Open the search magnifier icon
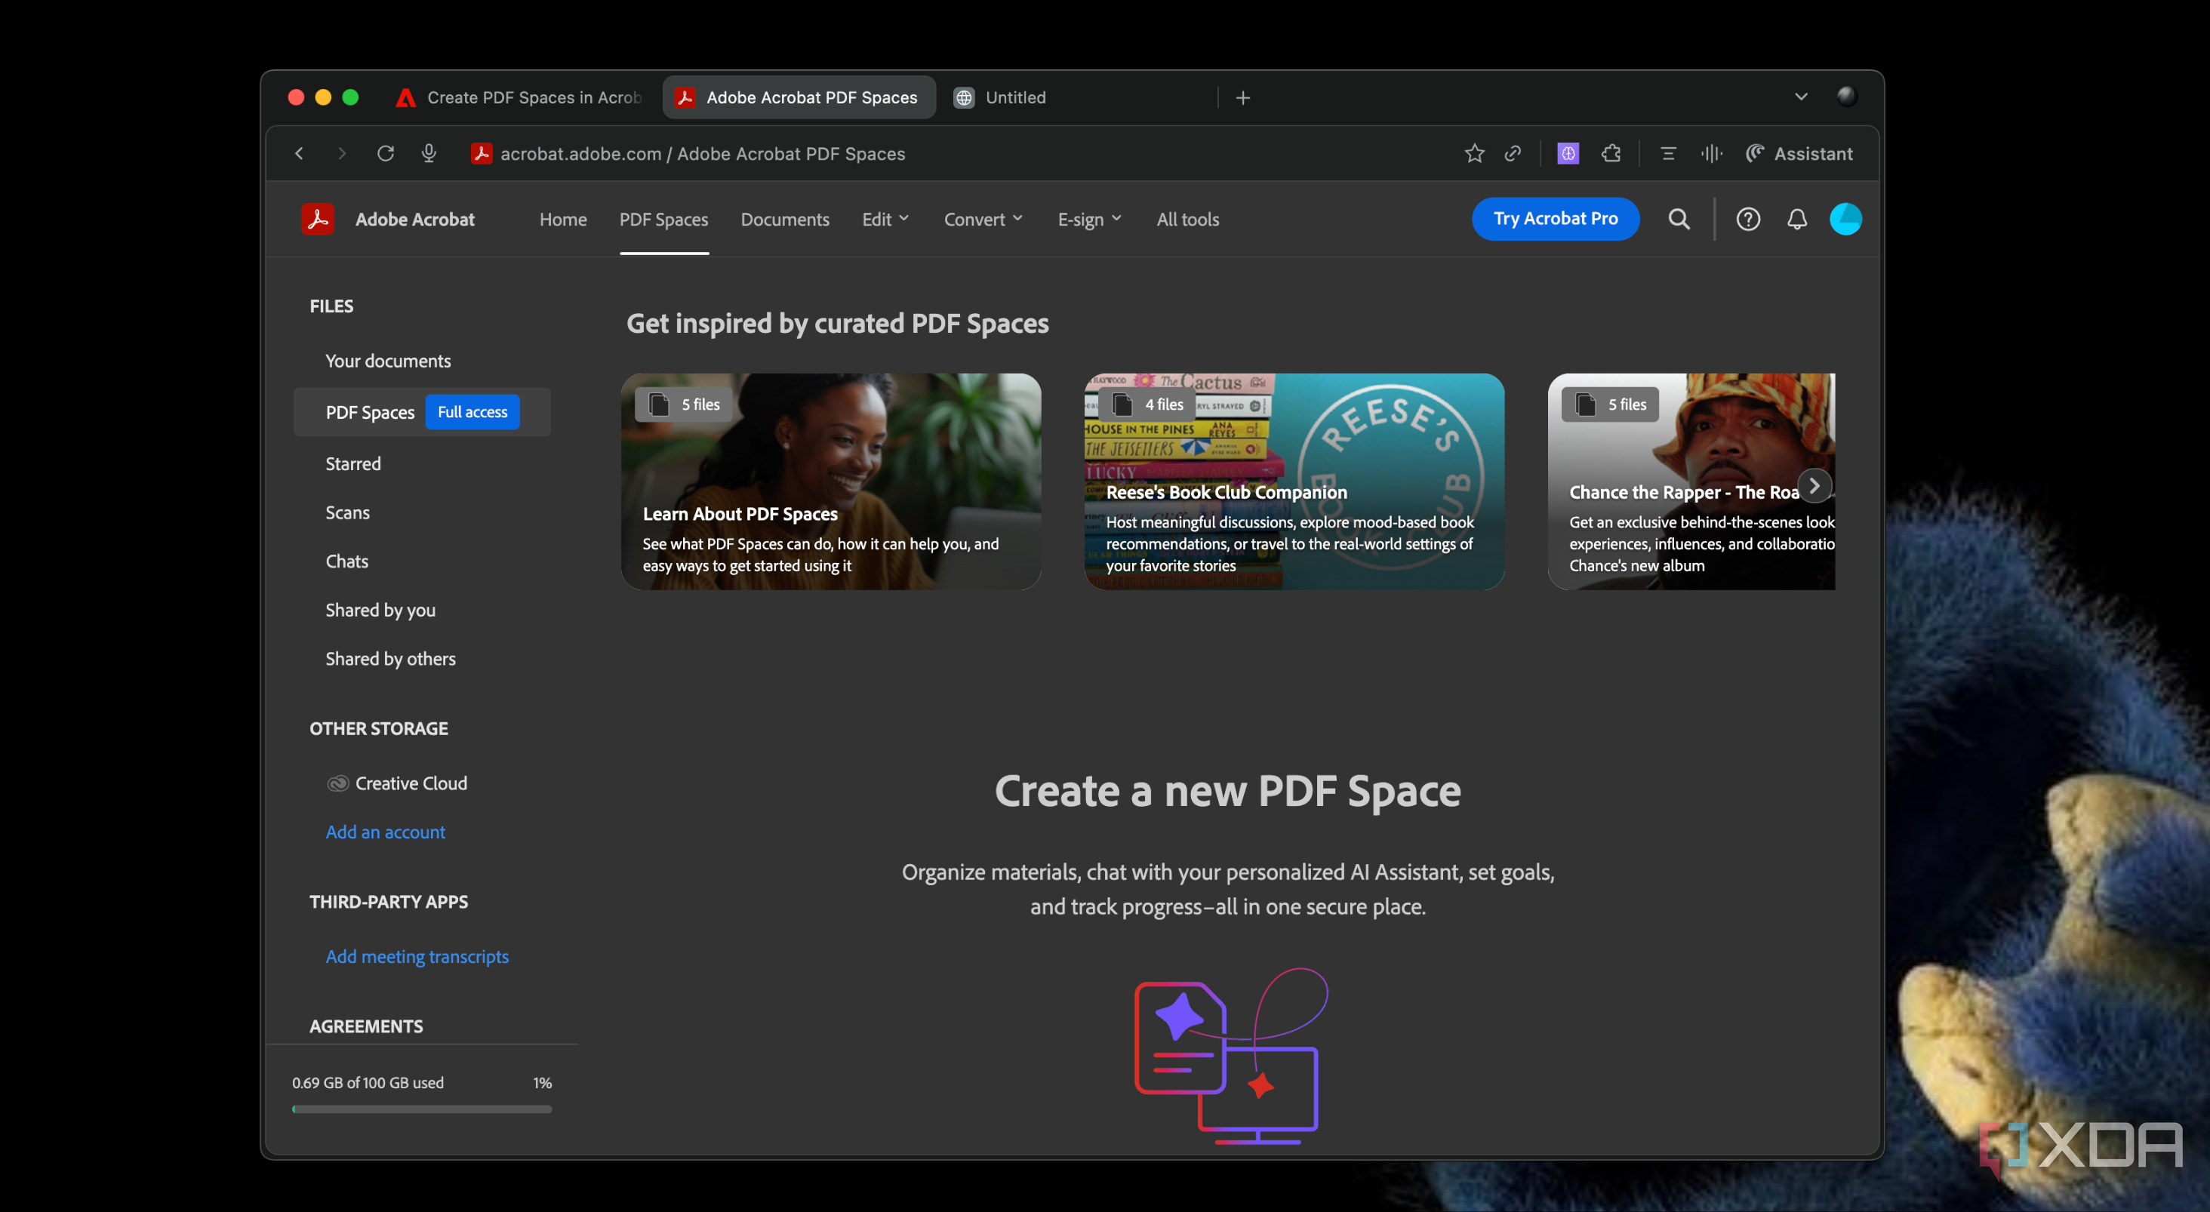 click(x=1679, y=219)
